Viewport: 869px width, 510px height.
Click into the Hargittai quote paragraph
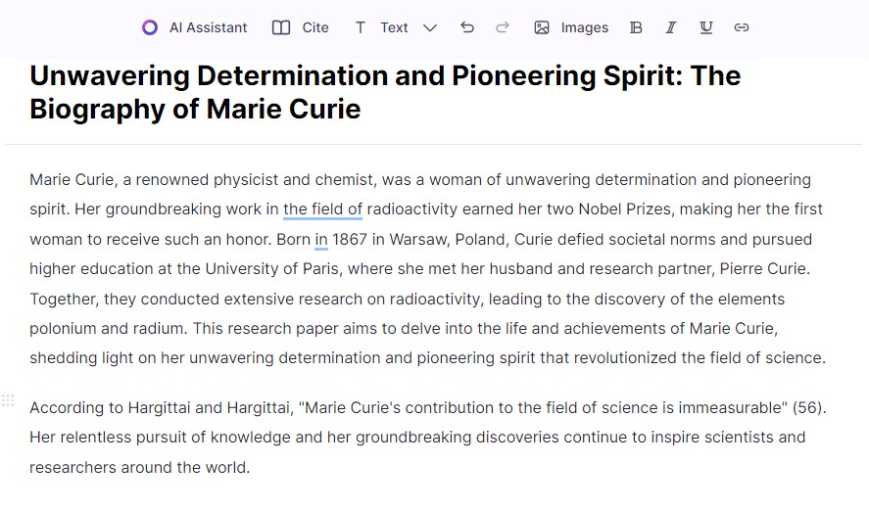pos(428,438)
